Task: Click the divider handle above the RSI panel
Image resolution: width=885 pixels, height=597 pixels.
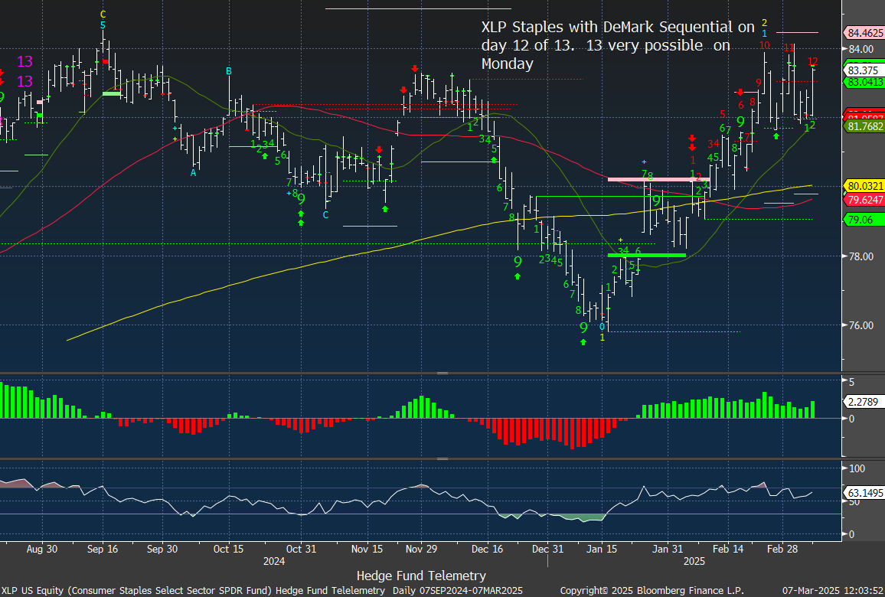Action: tap(442, 458)
